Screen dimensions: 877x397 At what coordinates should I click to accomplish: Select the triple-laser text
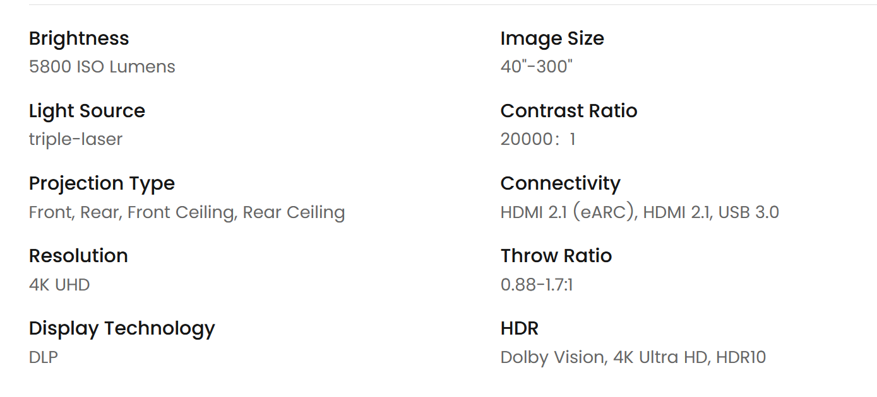click(x=76, y=139)
